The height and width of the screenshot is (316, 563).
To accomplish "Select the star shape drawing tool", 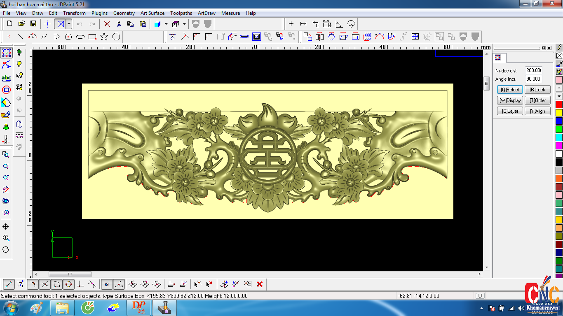I will tap(104, 37).
